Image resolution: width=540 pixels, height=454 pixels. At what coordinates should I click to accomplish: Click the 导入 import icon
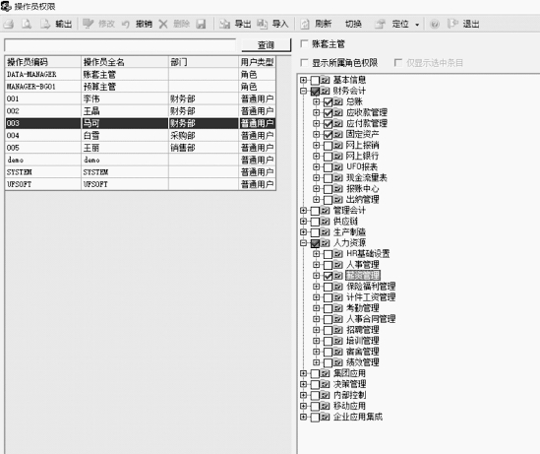(263, 24)
